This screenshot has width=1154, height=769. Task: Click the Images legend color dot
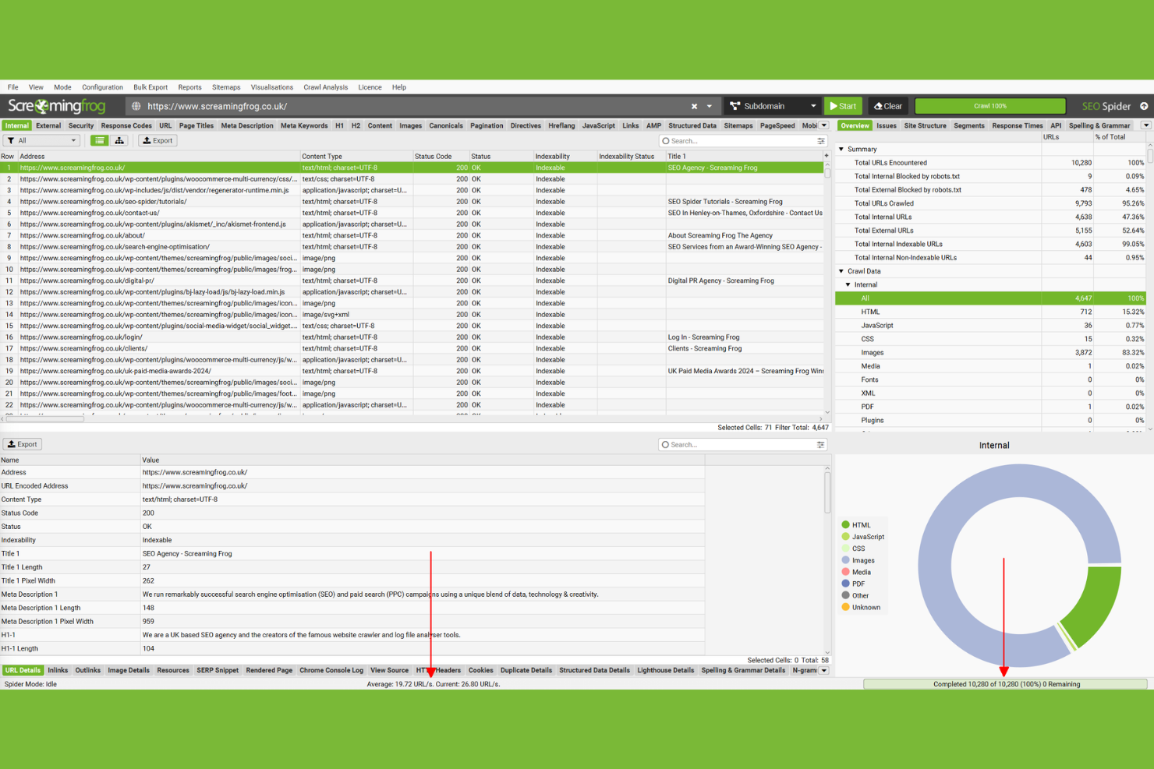point(845,560)
